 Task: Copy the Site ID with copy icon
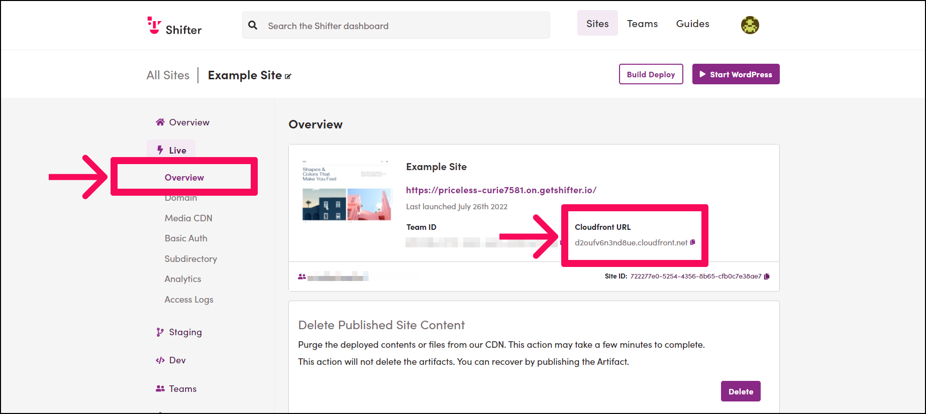click(x=767, y=277)
